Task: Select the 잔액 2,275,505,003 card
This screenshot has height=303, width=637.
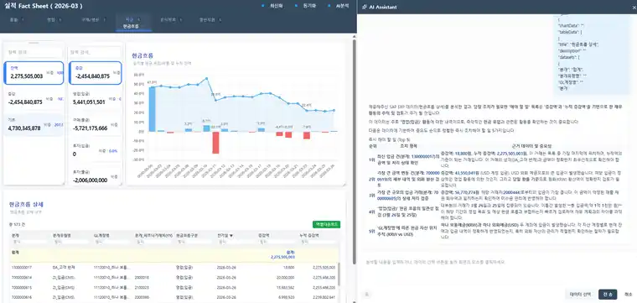Action: (x=34, y=73)
